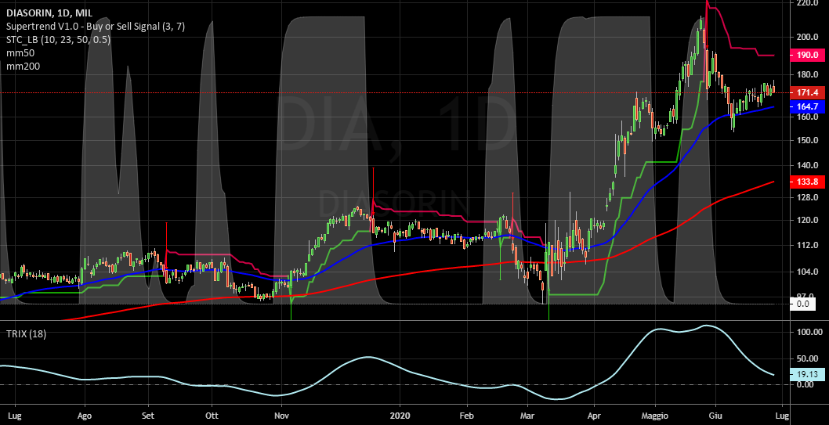Click the Set time axis label
This screenshot has height=425, width=829.
tap(149, 416)
